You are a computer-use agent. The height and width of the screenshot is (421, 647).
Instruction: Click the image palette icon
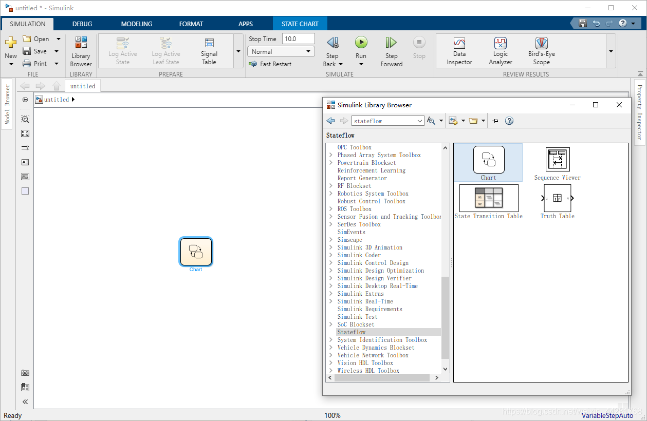click(25, 177)
